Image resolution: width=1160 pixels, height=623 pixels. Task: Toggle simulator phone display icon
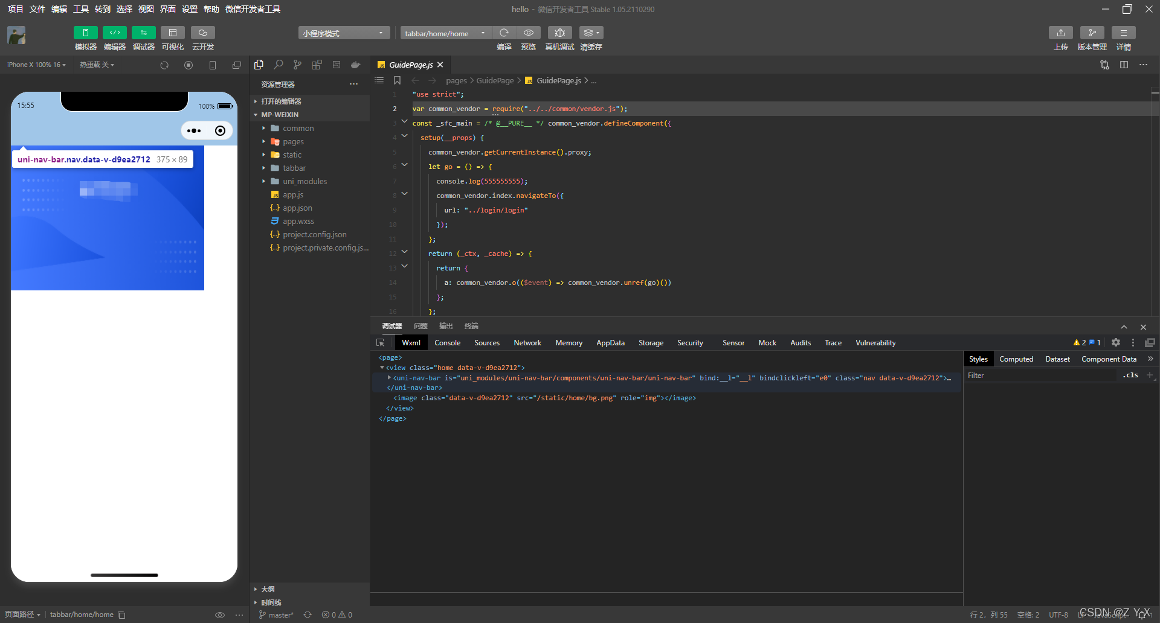(x=213, y=65)
